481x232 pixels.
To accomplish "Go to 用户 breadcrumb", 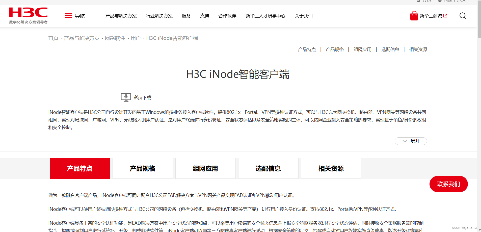I will [x=136, y=38].
